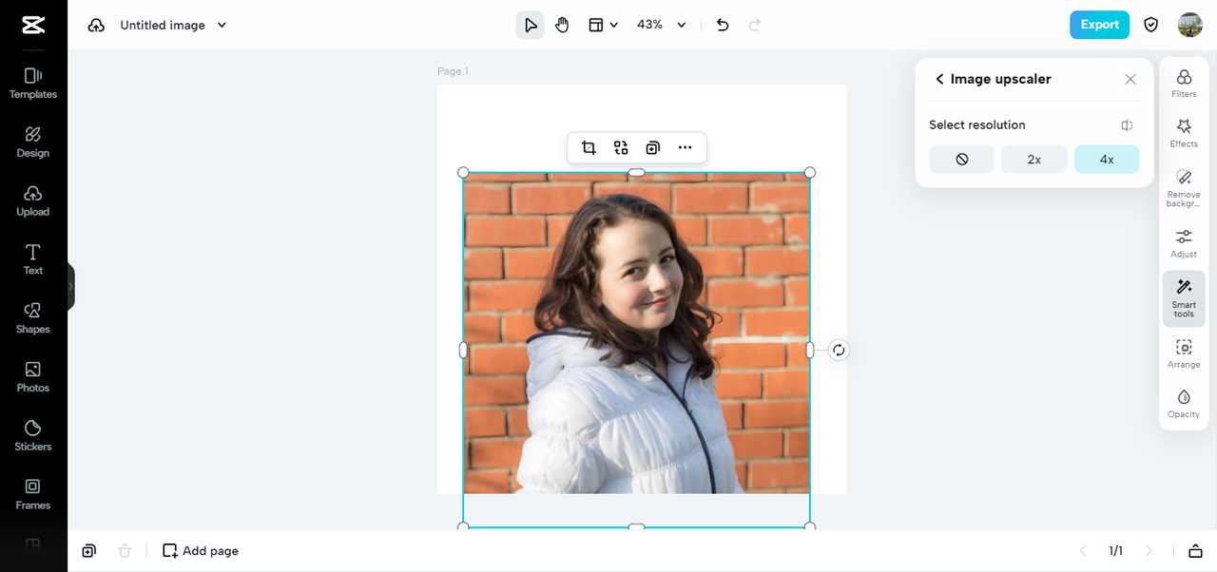Click the Export button
The width and height of the screenshot is (1217, 572).
(x=1099, y=25)
